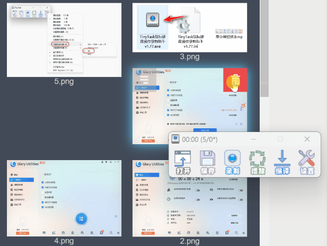The width and height of the screenshot is (327, 246).
Task: Close the TinyTask toolbar window
Action: coord(307,139)
